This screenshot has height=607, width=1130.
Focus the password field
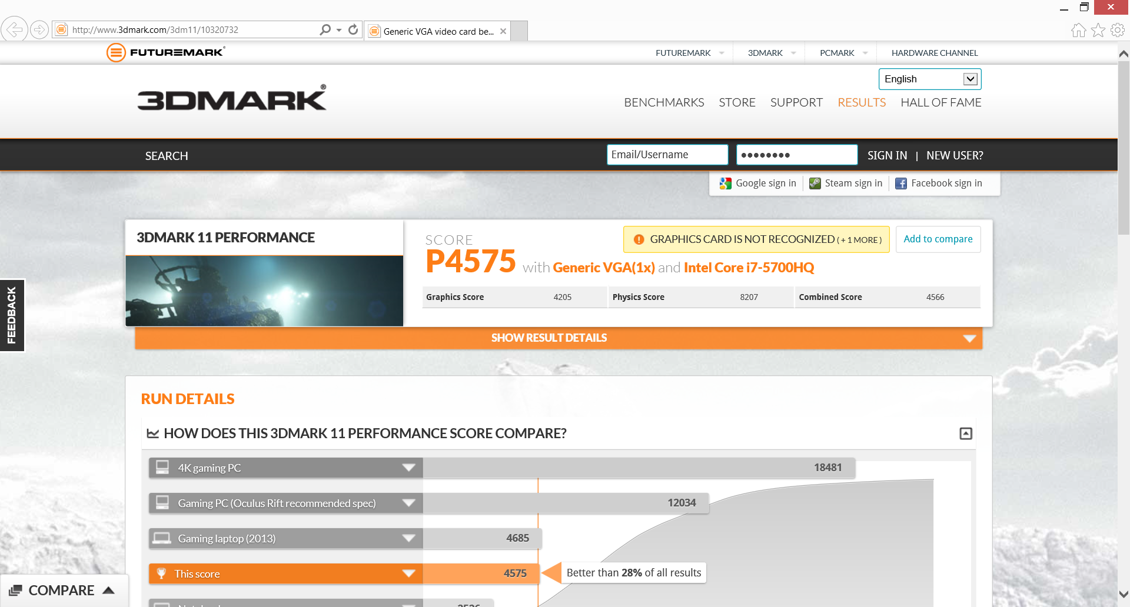(x=797, y=155)
